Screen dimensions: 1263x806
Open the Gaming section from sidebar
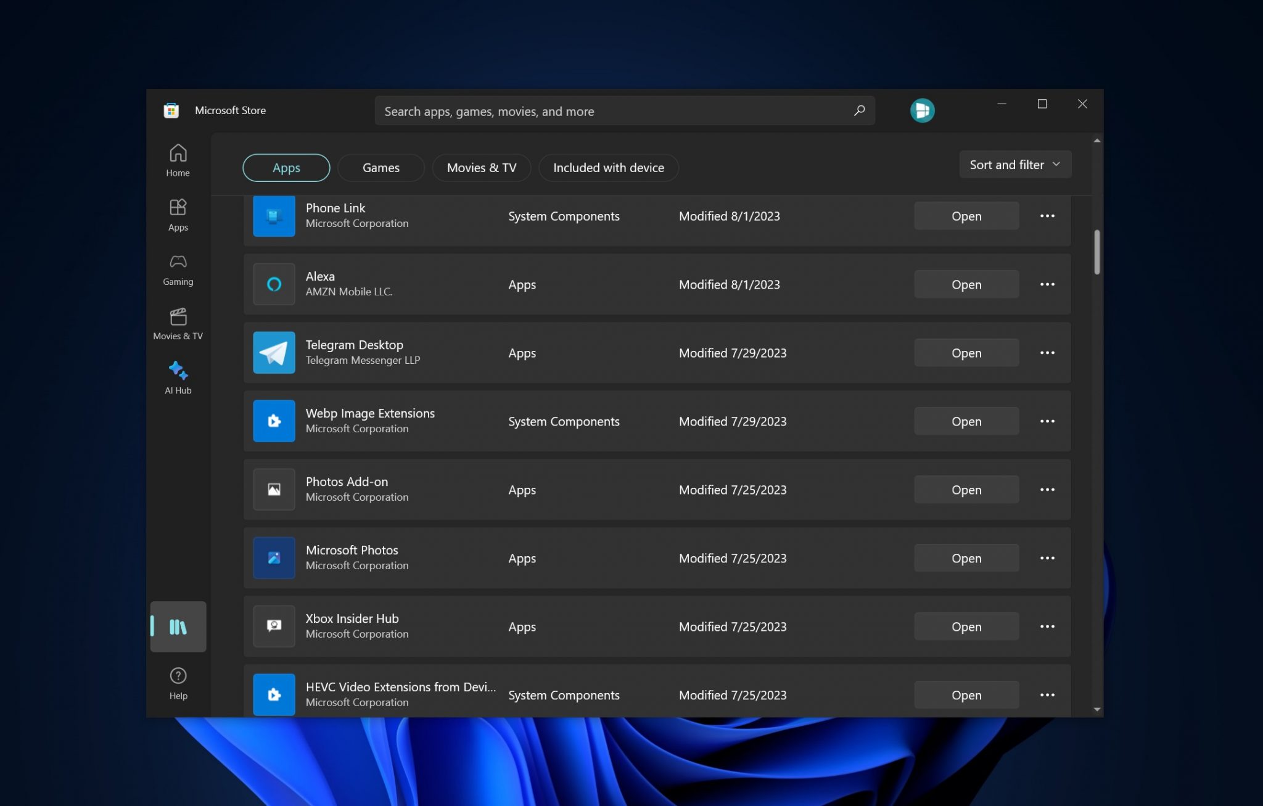coord(178,269)
